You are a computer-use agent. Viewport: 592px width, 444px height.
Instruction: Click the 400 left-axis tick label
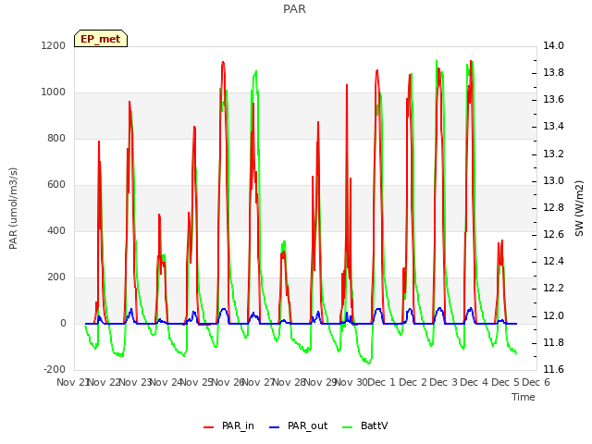(56, 230)
